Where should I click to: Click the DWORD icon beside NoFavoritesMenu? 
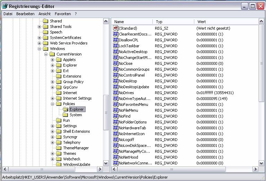pyautogui.click(x=116, y=104)
